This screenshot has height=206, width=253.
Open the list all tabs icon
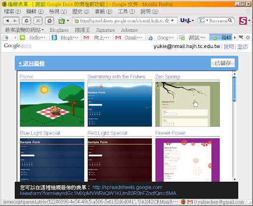pos(241,37)
